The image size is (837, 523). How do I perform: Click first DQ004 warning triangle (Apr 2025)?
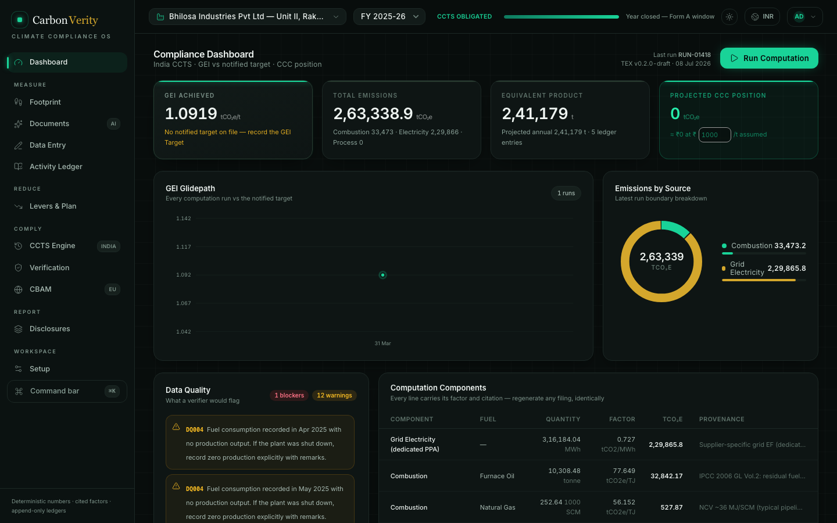pyautogui.click(x=176, y=427)
